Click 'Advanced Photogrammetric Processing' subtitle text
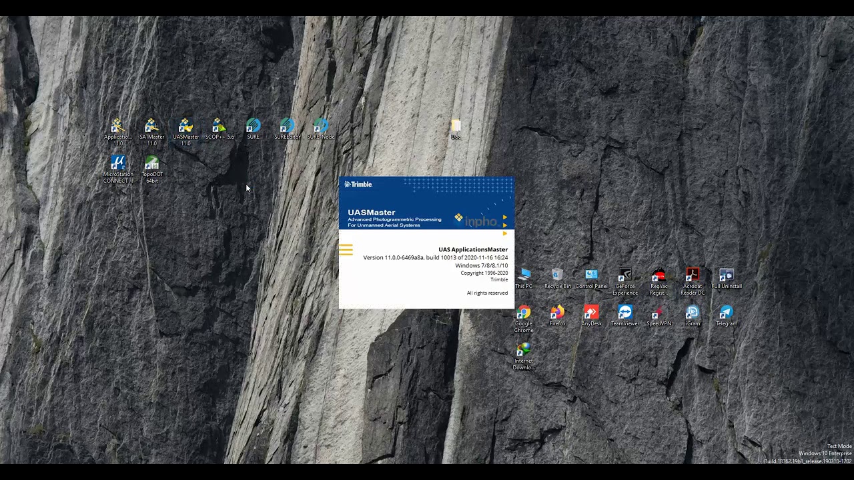Viewport: 854px width, 480px height. point(394,219)
